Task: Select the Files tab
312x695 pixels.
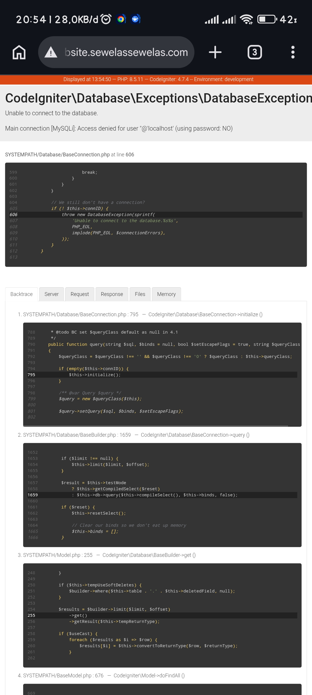Action: tap(140, 294)
